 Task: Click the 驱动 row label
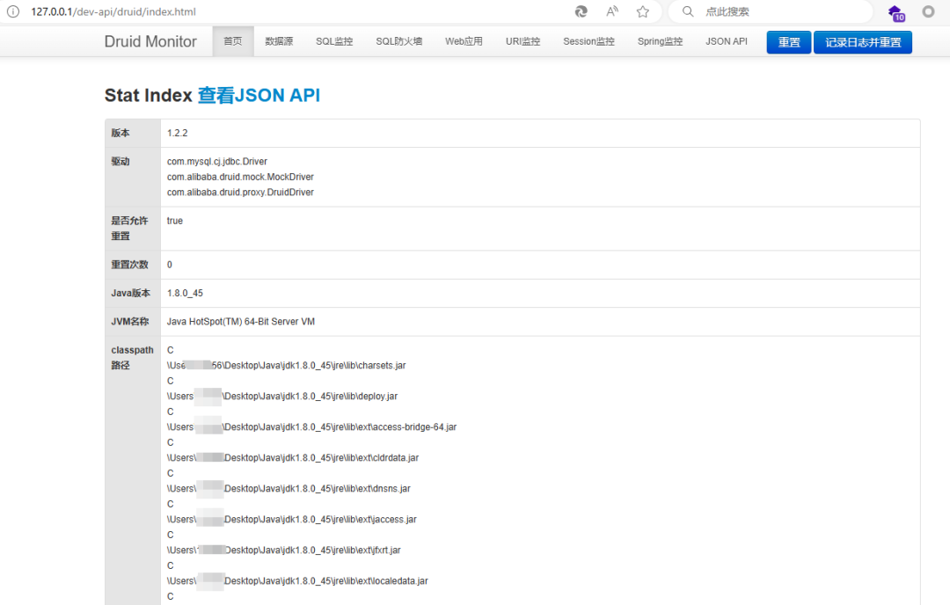click(x=121, y=161)
